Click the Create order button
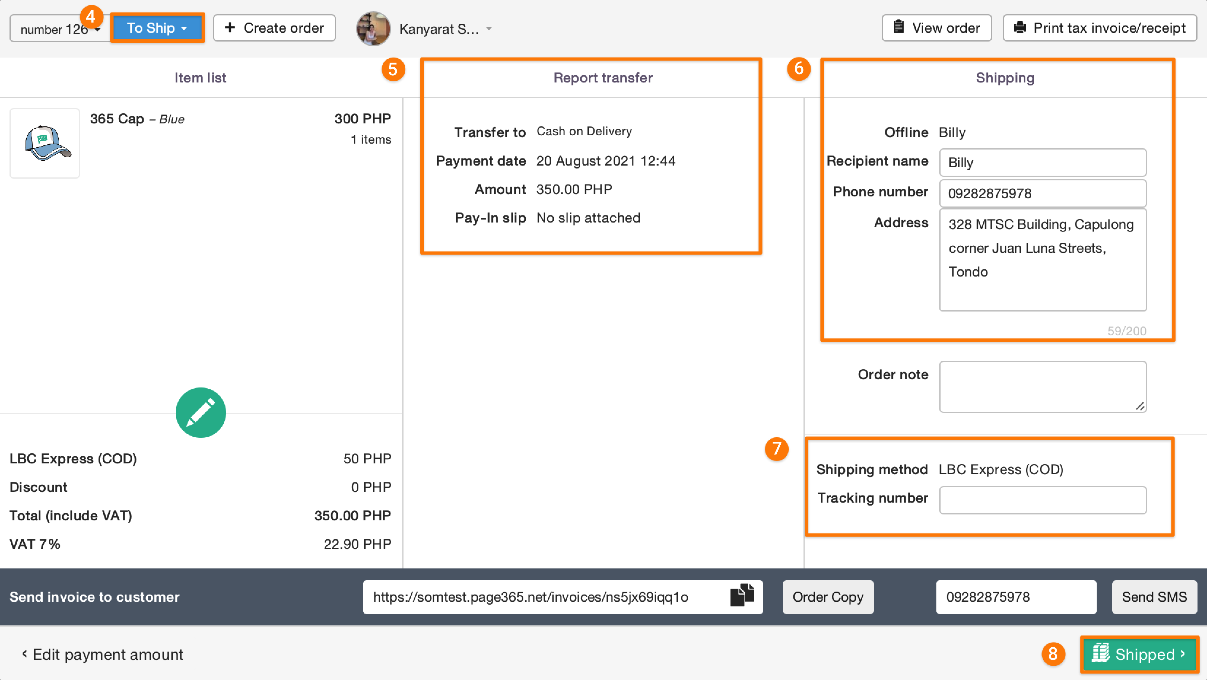Image resolution: width=1207 pixels, height=680 pixels. (x=274, y=28)
